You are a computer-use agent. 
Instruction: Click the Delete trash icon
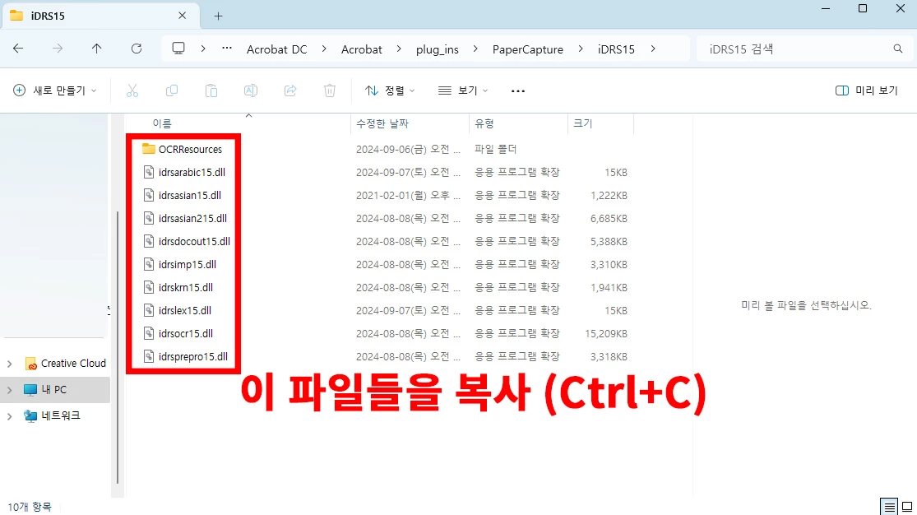330,90
